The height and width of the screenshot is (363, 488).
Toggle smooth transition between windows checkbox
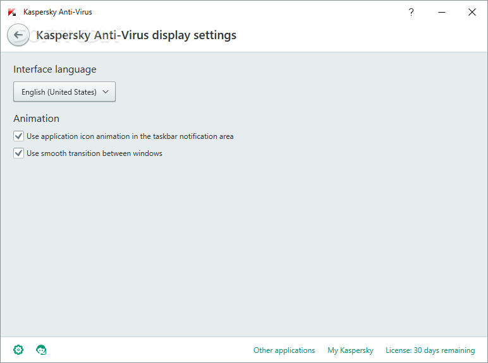pos(19,153)
